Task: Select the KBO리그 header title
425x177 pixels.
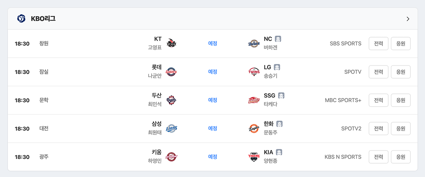Action: click(43, 19)
